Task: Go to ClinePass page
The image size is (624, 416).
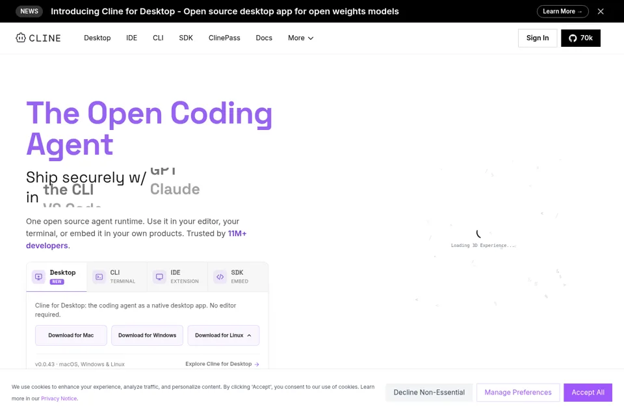Action: 224,38
